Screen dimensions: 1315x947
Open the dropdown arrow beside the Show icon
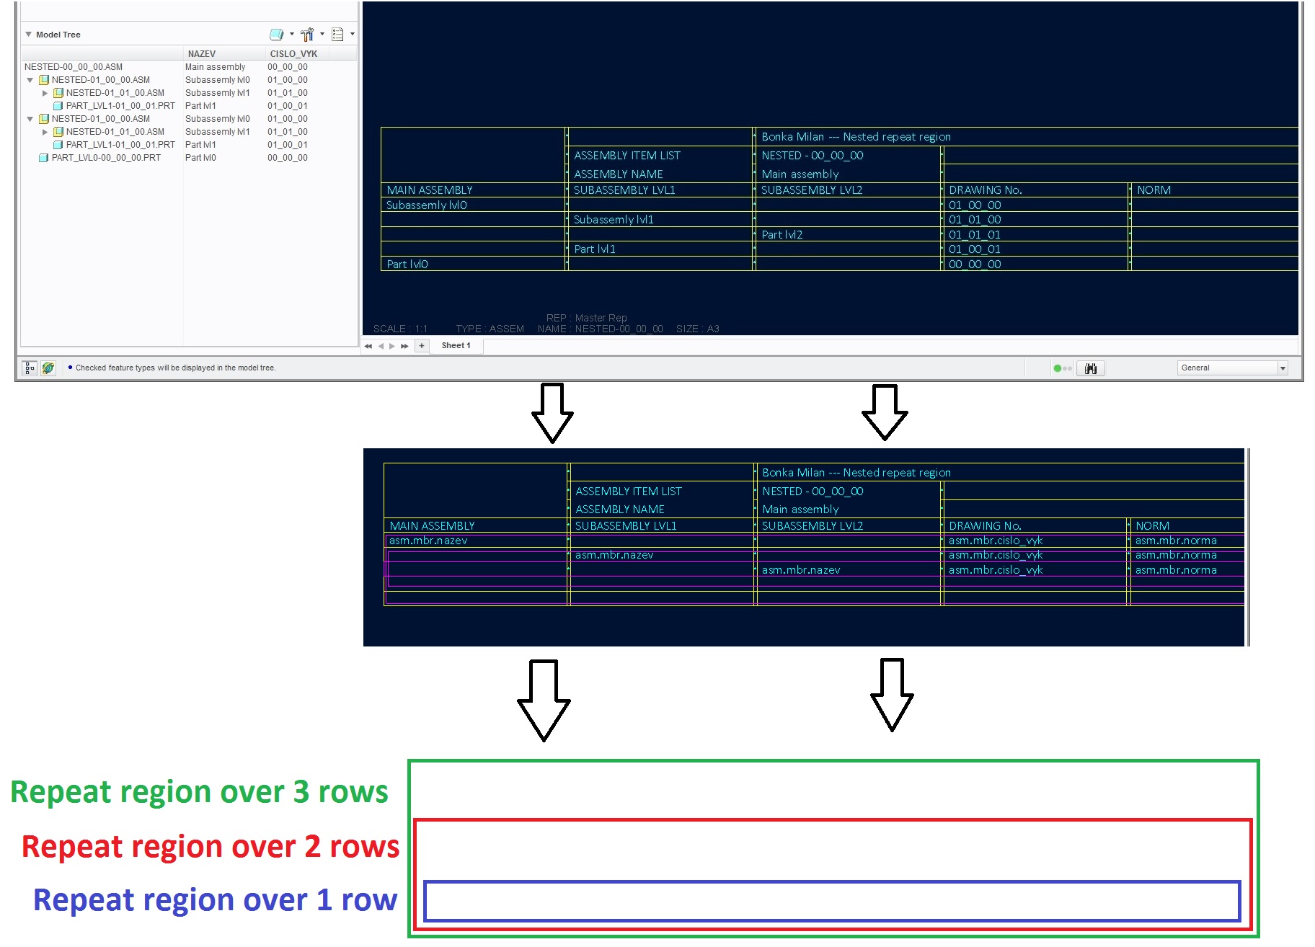292,34
